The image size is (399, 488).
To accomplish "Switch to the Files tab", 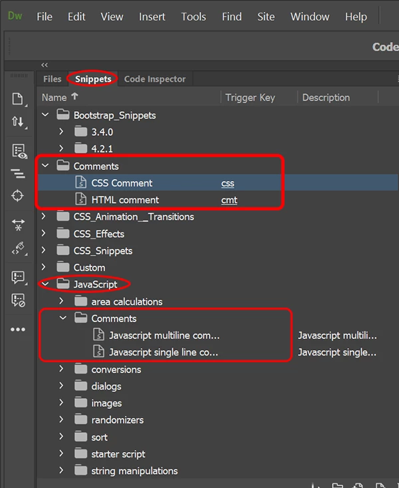I will [x=53, y=79].
